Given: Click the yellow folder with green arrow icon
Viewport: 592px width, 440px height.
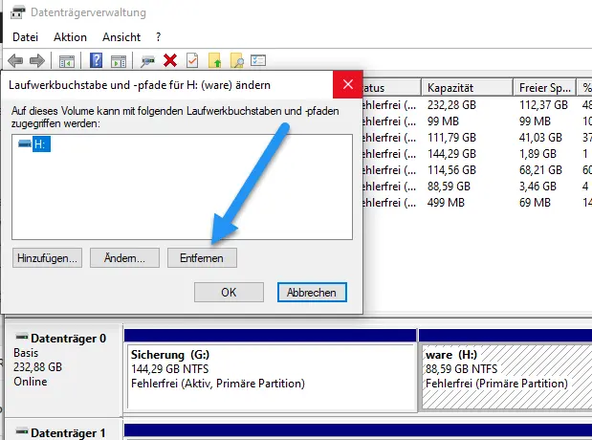Looking at the screenshot, I should click(x=215, y=60).
